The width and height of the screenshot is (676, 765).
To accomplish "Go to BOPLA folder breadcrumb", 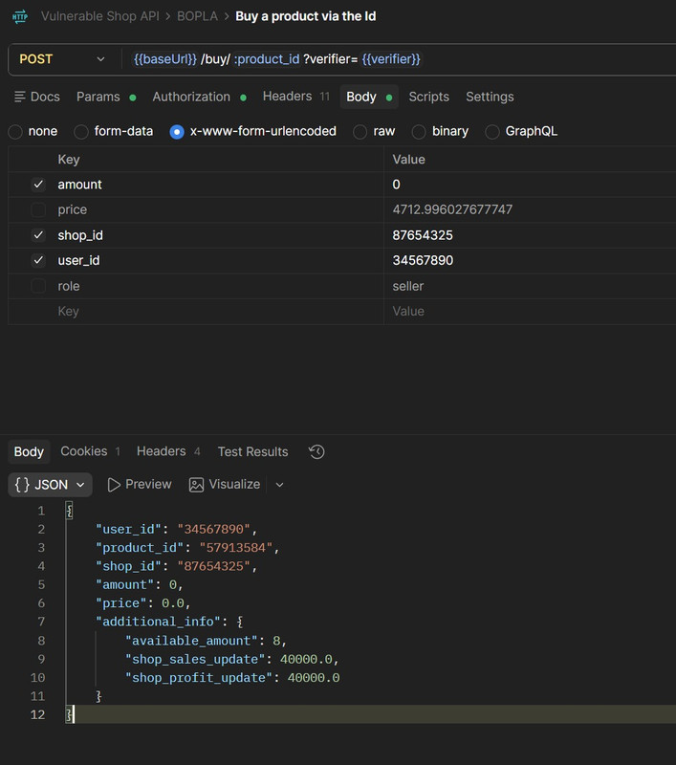I will coord(197,16).
